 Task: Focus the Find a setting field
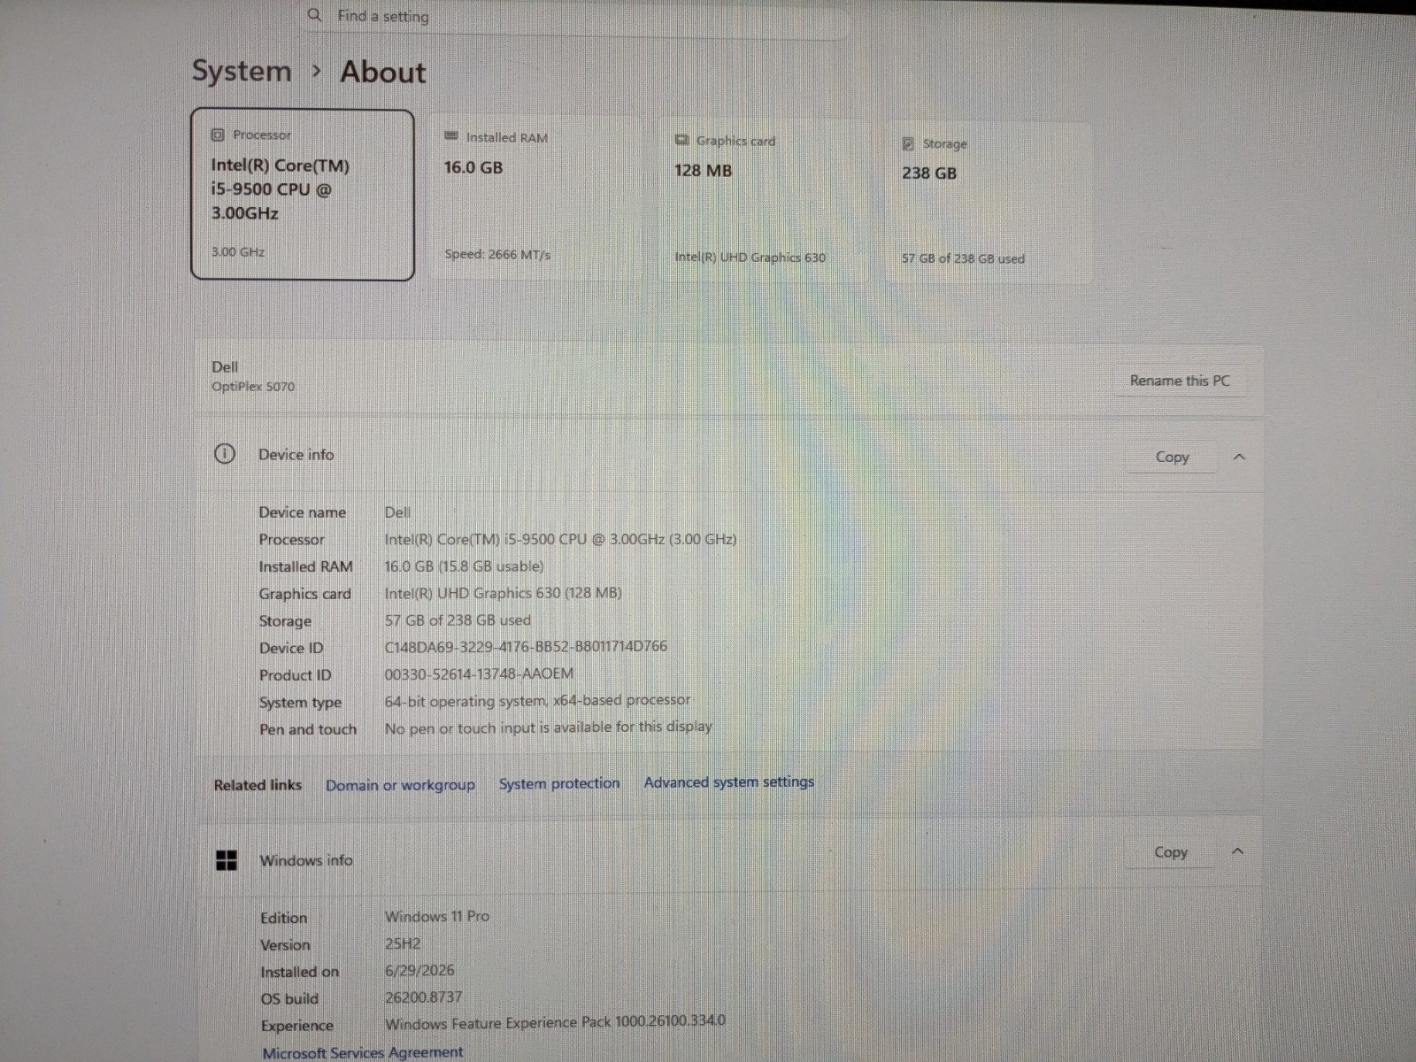[575, 17]
